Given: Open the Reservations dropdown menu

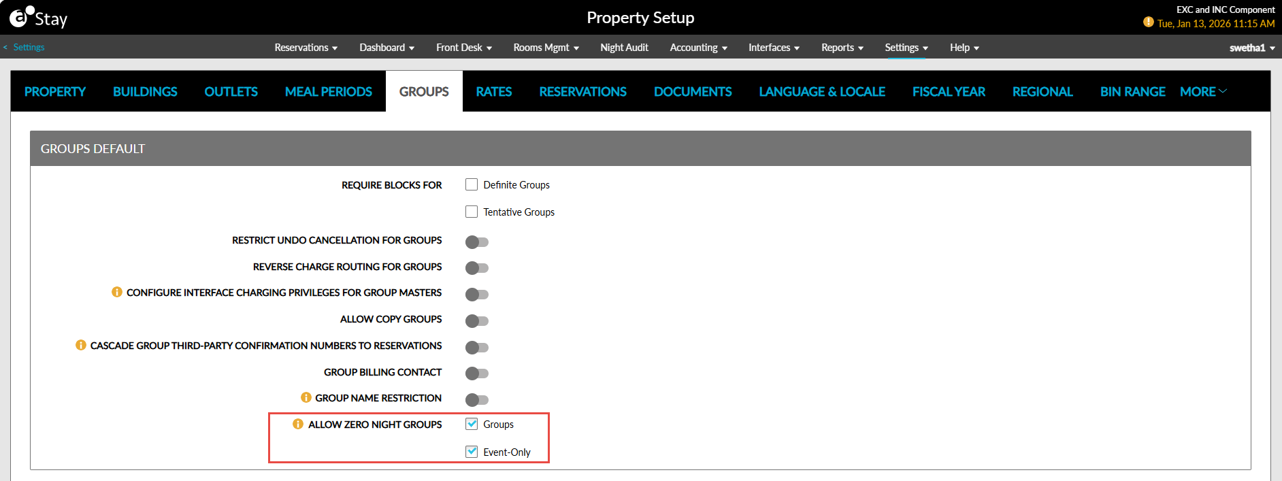Looking at the screenshot, I should (306, 48).
